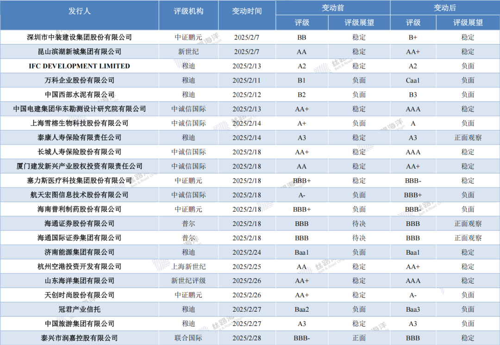The image size is (500, 345).
Task: Select issuer 冠君产业信托
Action: (x=80, y=309)
